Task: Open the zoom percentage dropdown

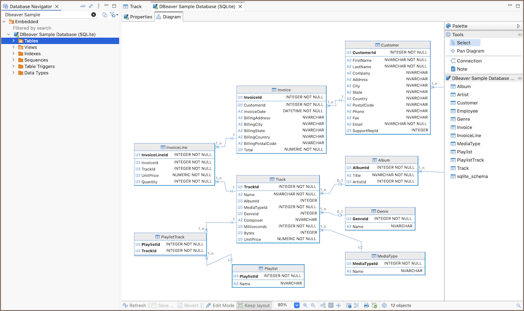Action: pos(297,305)
